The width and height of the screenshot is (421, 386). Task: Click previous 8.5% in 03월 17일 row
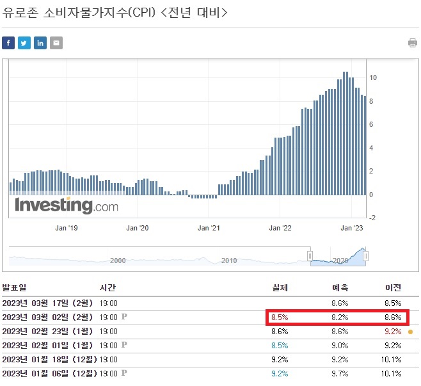pos(393,303)
